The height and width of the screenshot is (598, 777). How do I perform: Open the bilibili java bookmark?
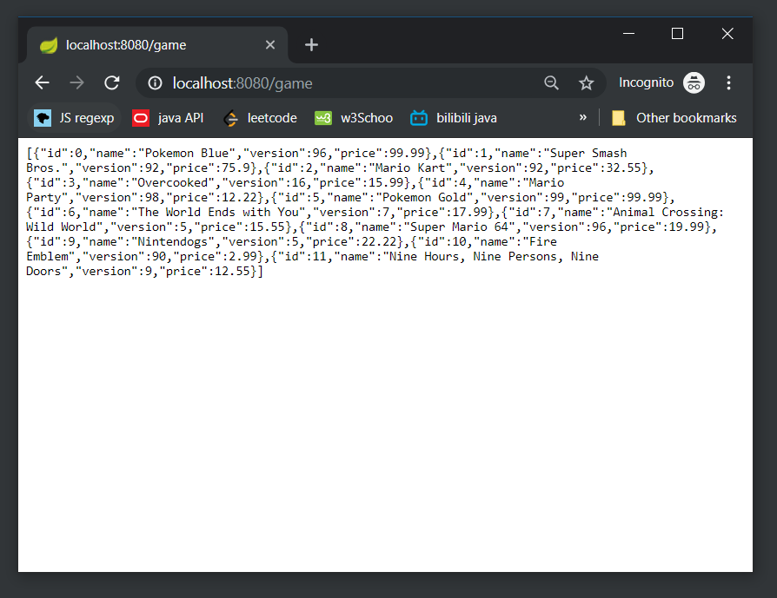[x=454, y=118]
